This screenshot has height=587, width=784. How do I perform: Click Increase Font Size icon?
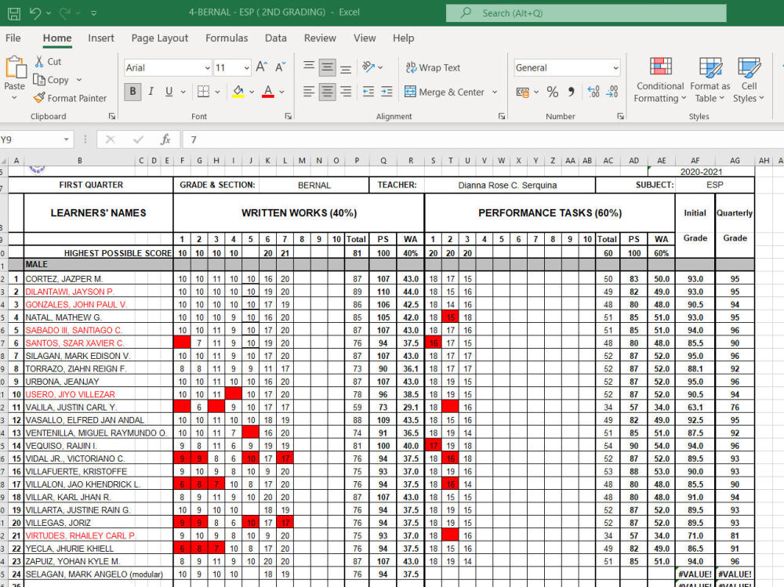click(x=262, y=67)
